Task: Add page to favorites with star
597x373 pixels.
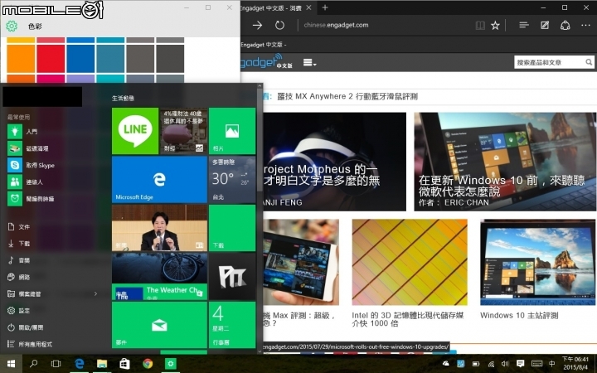Action: point(495,25)
